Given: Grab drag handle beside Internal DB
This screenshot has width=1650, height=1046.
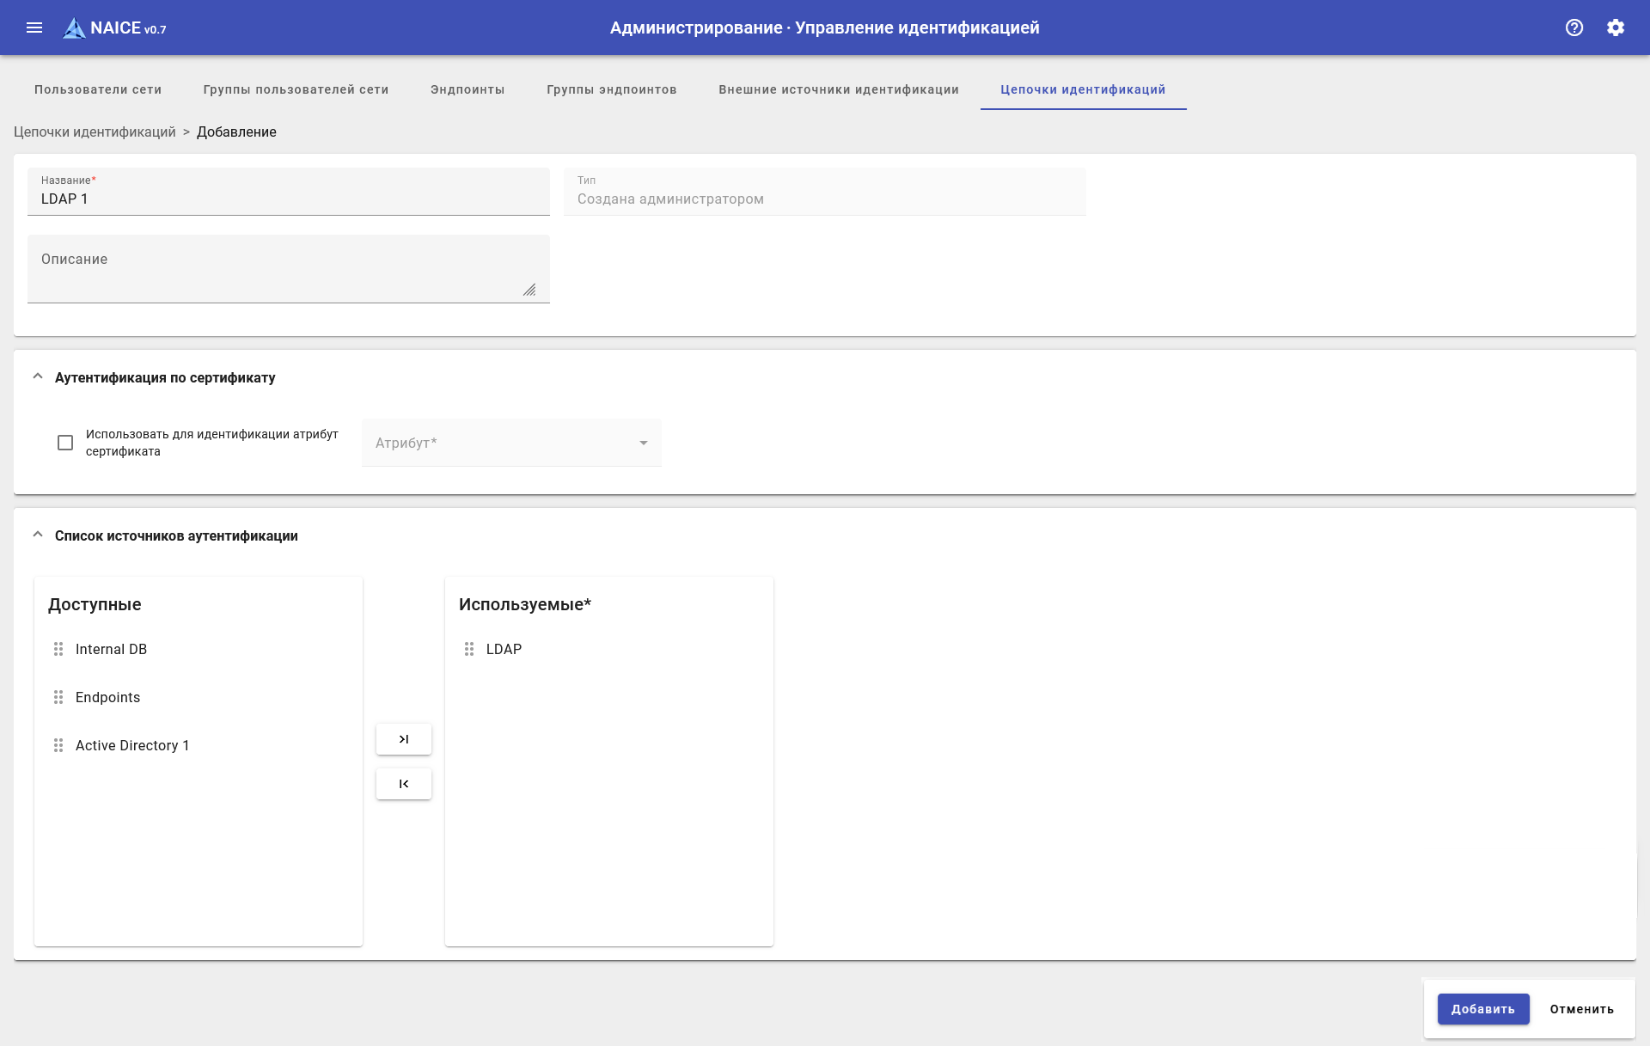Looking at the screenshot, I should pyautogui.click(x=58, y=649).
